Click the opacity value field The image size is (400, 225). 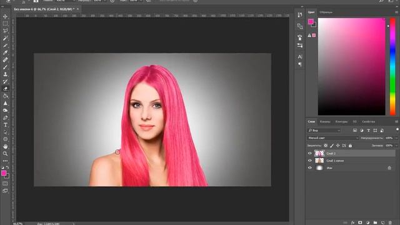pyautogui.click(x=389, y=138)
